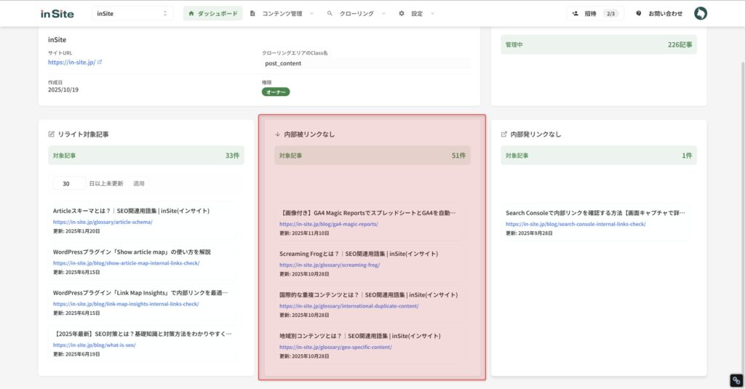This screenshot has width=745, height=389.
Task: Click the 更新: 2025年11月10日 date text
Action: point(304,233)
